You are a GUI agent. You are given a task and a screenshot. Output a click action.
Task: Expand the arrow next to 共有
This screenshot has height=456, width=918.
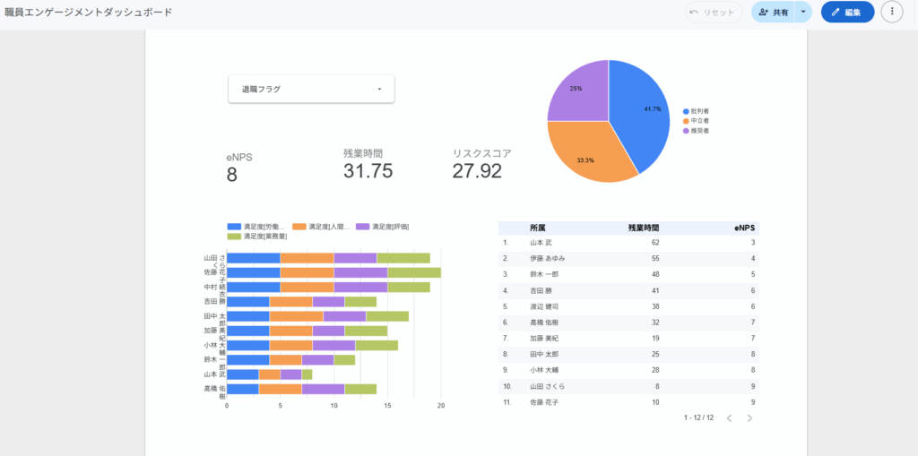tap(803, 13)
